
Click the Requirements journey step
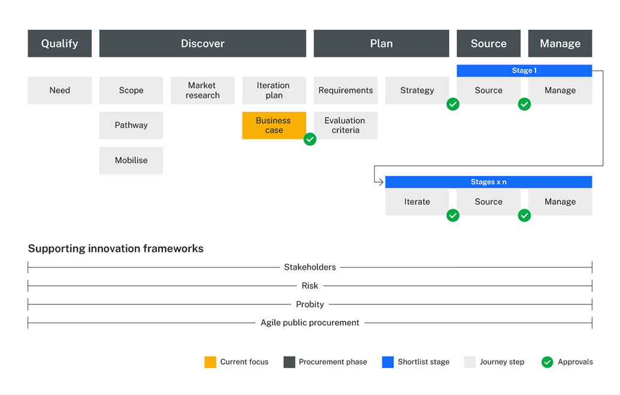345,90
